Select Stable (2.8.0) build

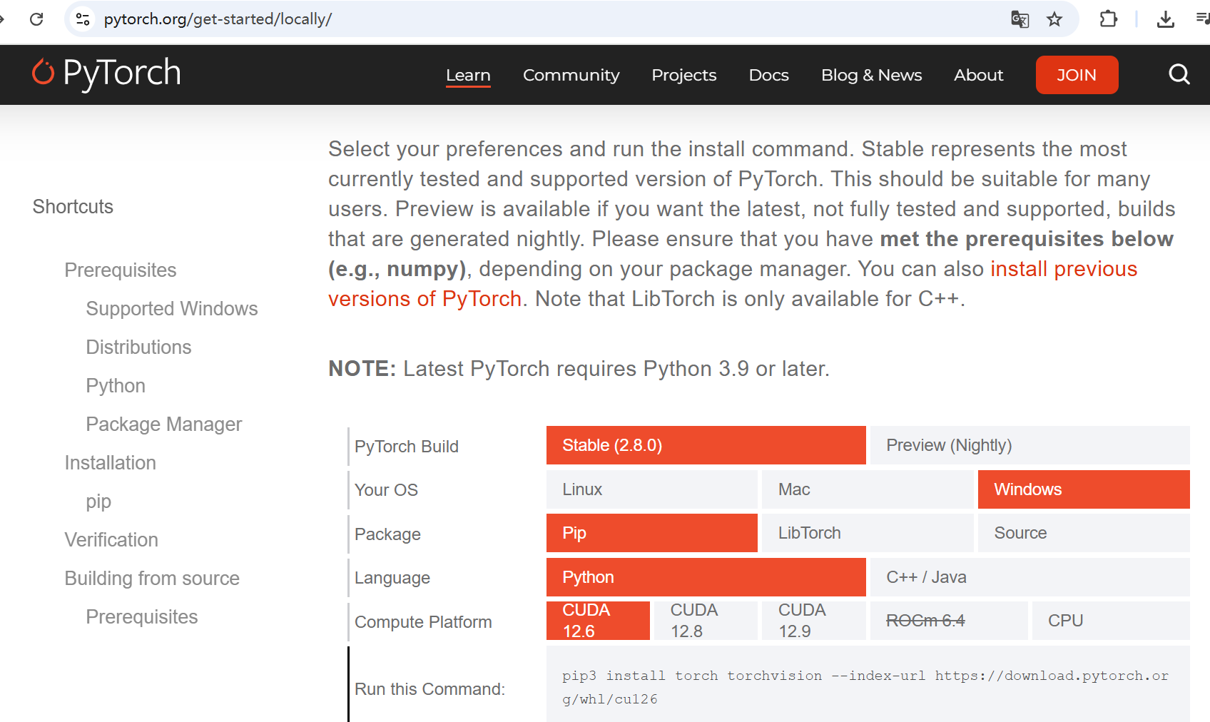tap(706, 445)
